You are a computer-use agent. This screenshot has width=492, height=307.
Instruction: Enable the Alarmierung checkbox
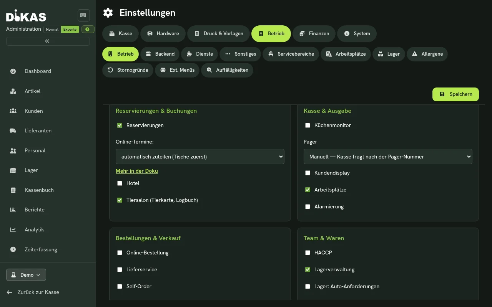pos(307,206)
